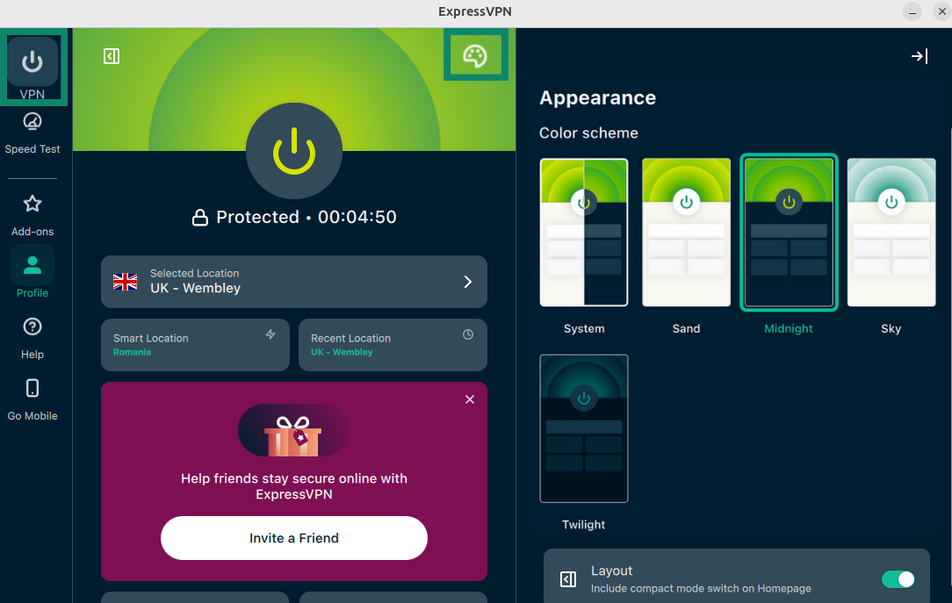
Task: Click the compact mode switch icon on homepage
Action: tap(112, 56)
